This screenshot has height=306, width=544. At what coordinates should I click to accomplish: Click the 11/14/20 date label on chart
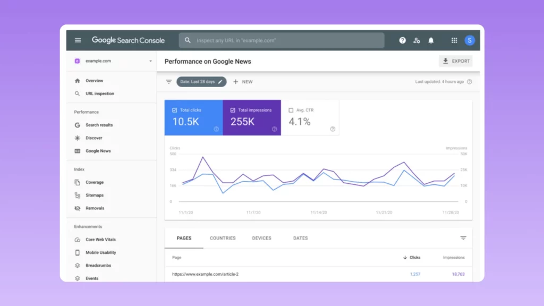click(319, 212)
